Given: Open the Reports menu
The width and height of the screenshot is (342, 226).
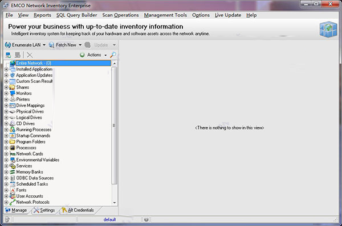Looking at the screenshot, I should pos(42,15).
